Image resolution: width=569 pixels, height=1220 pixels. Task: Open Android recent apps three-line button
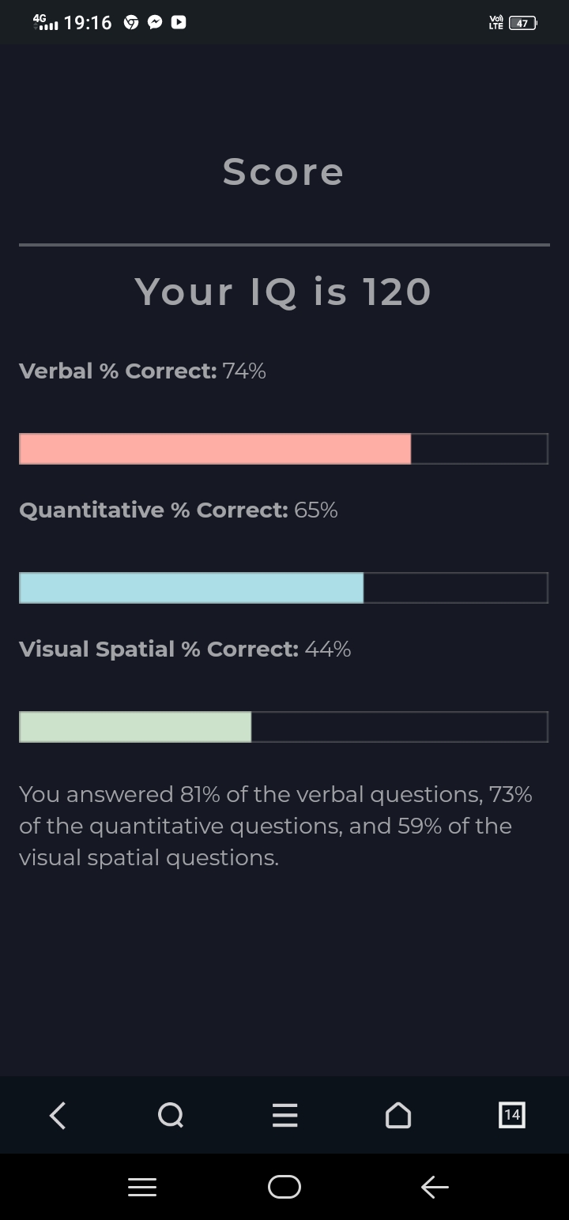[x=142, y=1187]
